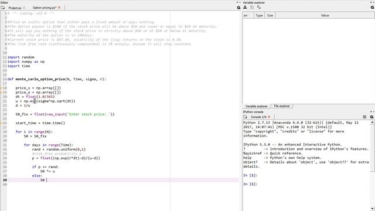375x211 pixels.
Task: Click the Editor pane undock button
Action: [x=237, y=2]
